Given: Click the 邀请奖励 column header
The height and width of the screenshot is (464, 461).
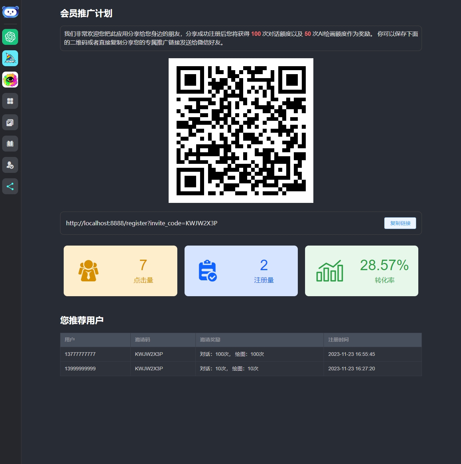Looking at the screenshot, I should 210,340.
